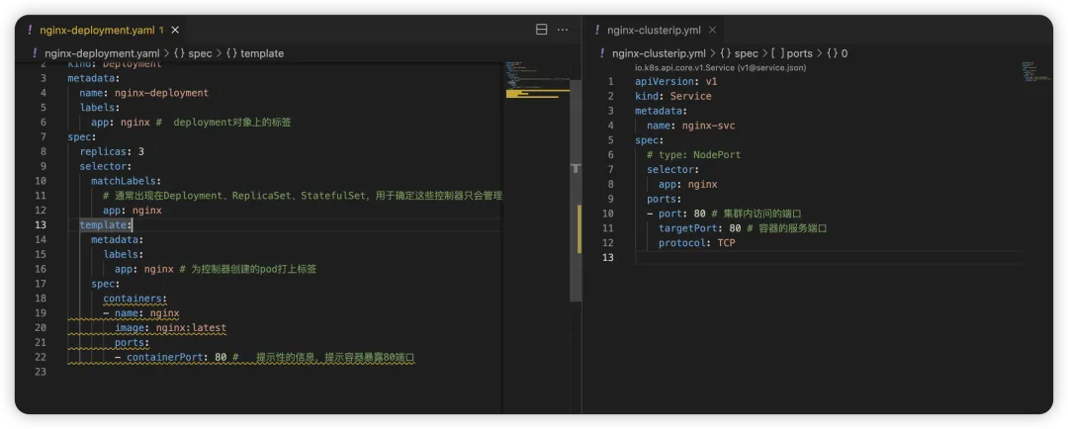Open nginx-deployment.yaml breadcrumb file segment

pyautogui.click(x=102, y=53)
